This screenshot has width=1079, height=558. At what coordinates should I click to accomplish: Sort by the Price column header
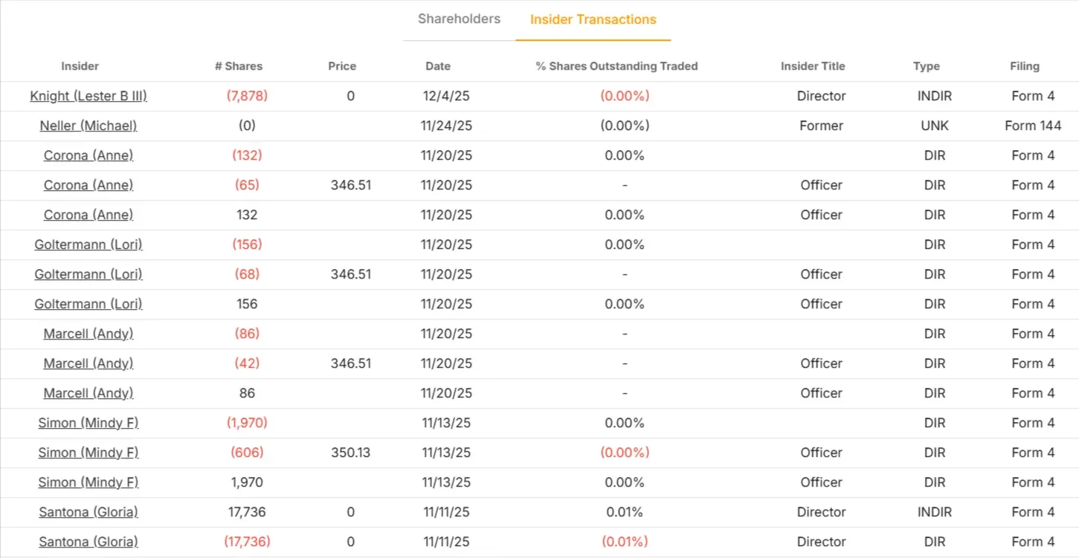[x=341, y=66]
